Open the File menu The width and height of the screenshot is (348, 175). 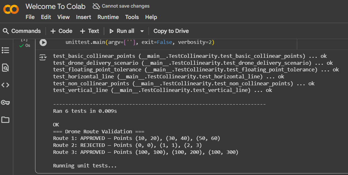click(x=30, y=17)
